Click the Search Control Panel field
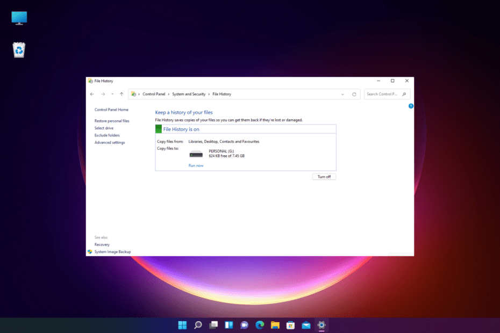 click(382, 94)
